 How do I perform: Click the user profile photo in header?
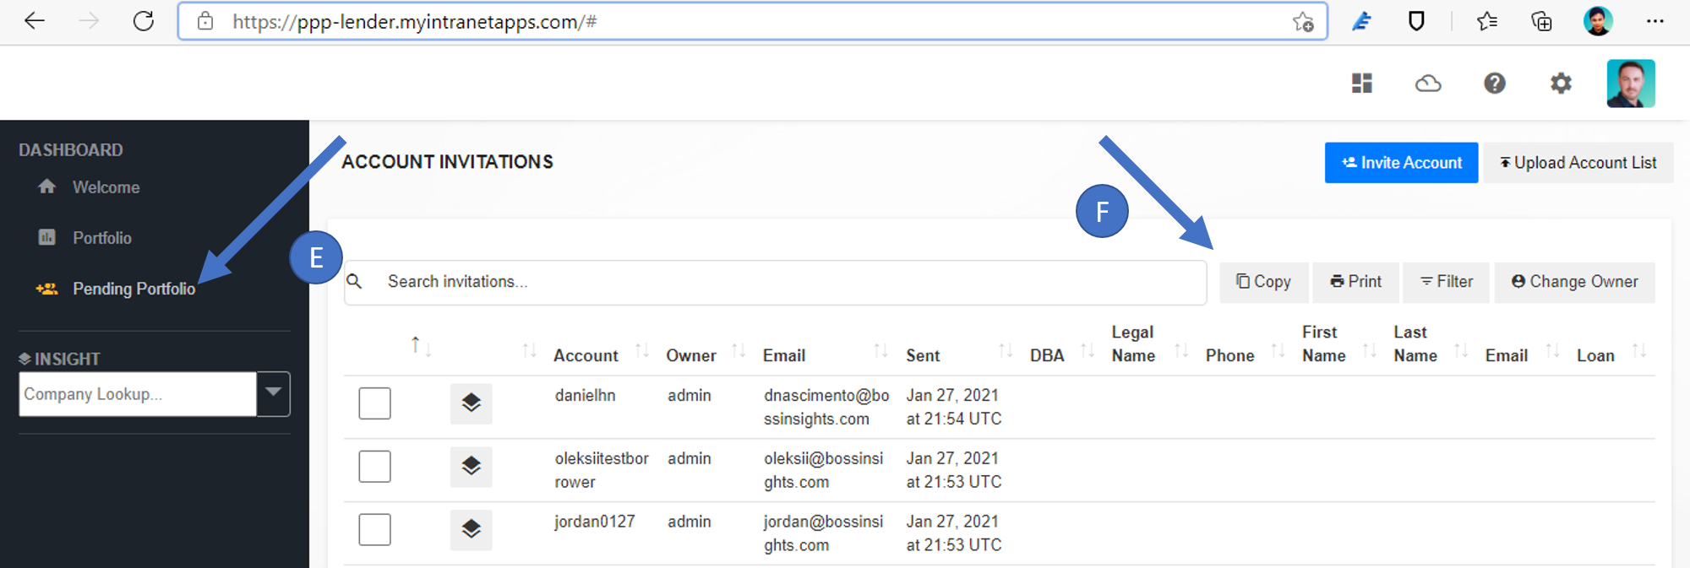tap(1630, 83)
